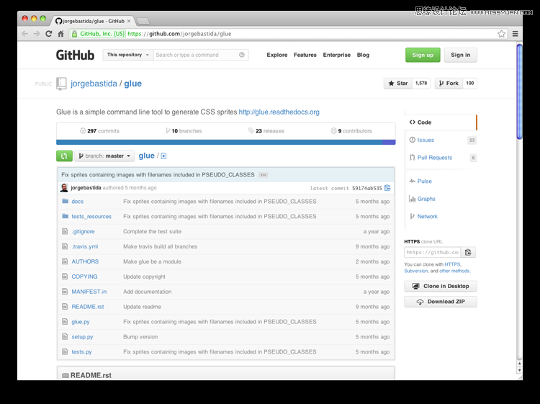Reload the page with refresh icon
Screen dimensions: 540x404
tap(48, 34)
